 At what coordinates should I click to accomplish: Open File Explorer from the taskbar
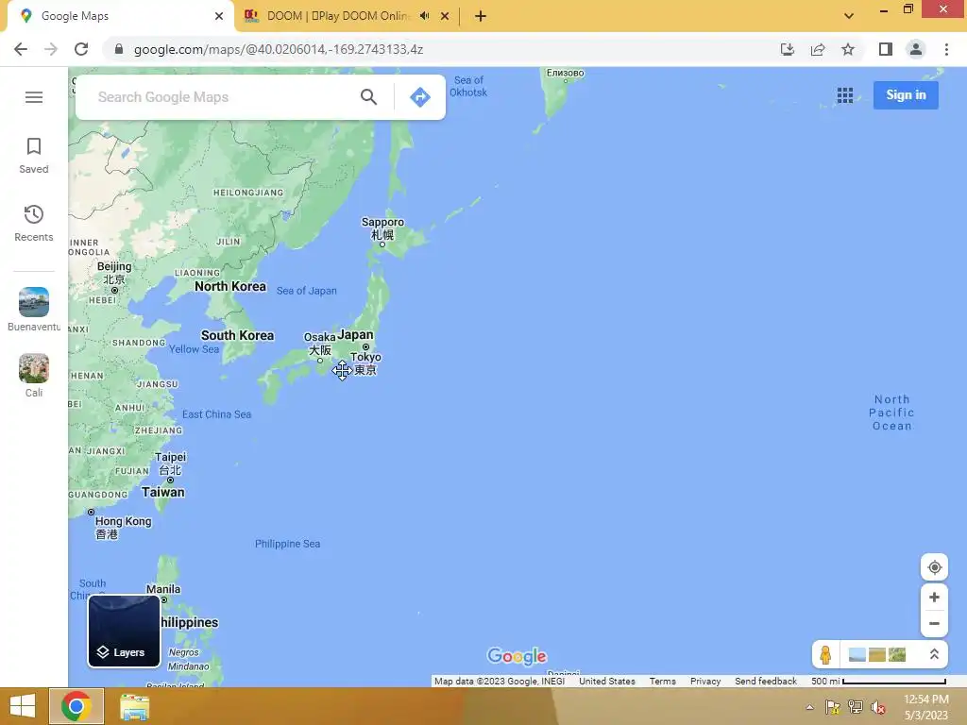click(x=134, y=706)
